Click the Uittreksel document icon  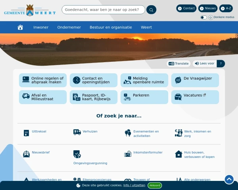point(26,133)
